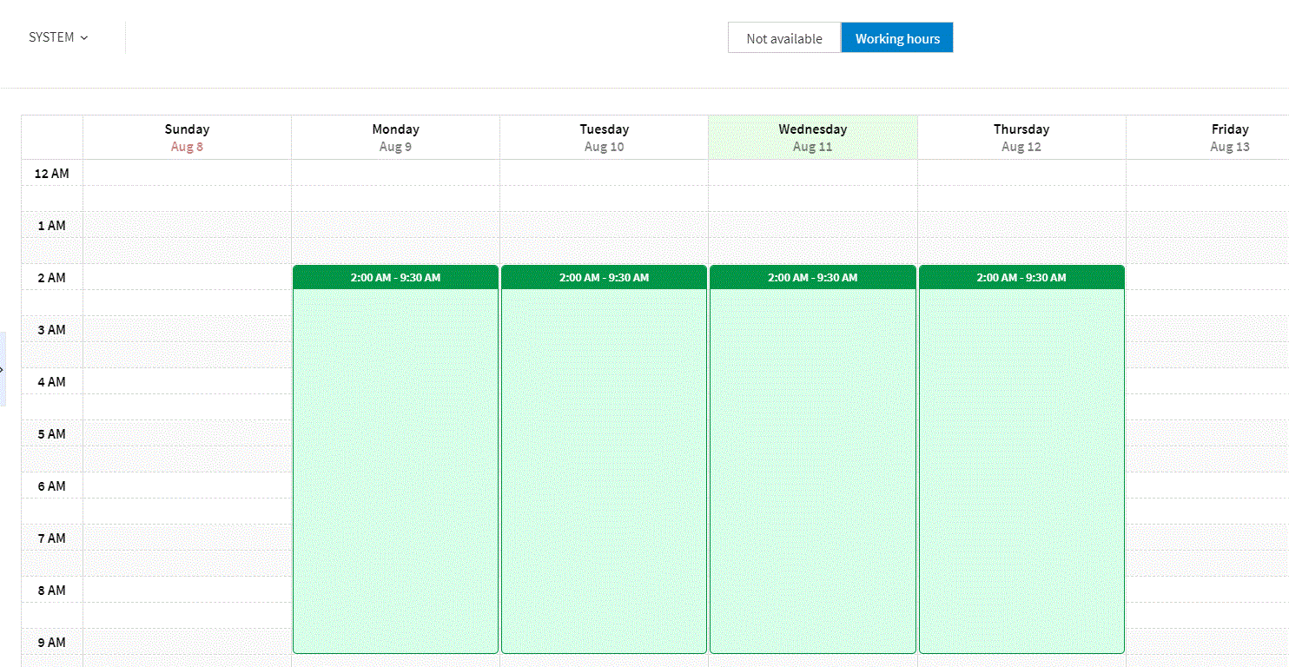This screenshot has width=1289, height=667.
Task: Select the Friday Aug 13 header
Action: (1229, 137)
